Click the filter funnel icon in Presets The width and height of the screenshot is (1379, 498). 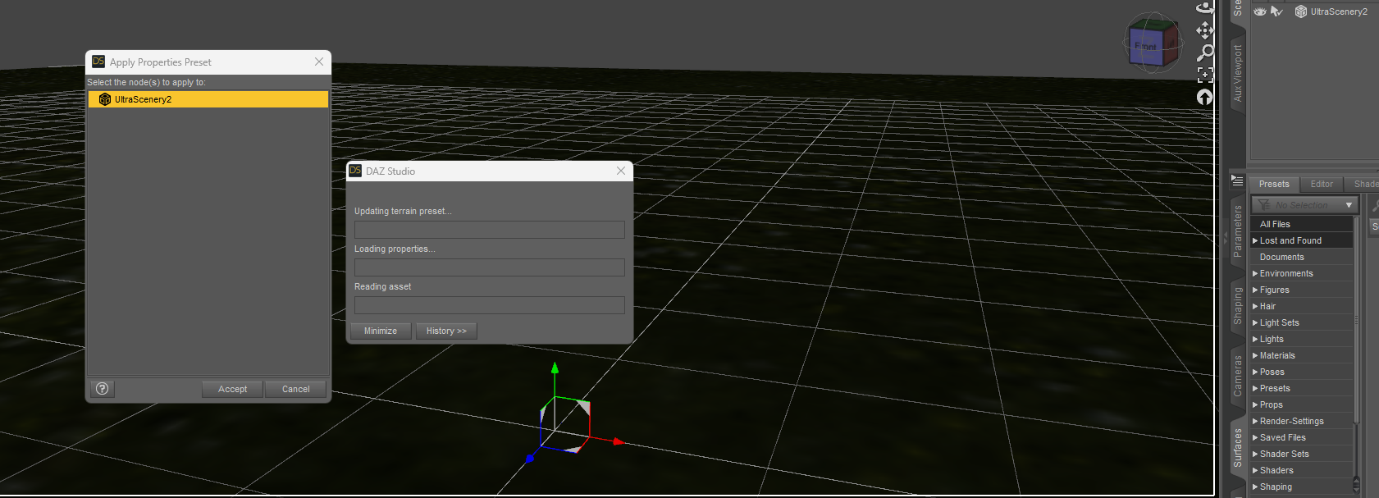[x=1264, y=205]
